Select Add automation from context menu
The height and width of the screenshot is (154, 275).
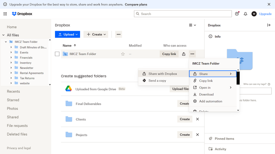[210, 101]
